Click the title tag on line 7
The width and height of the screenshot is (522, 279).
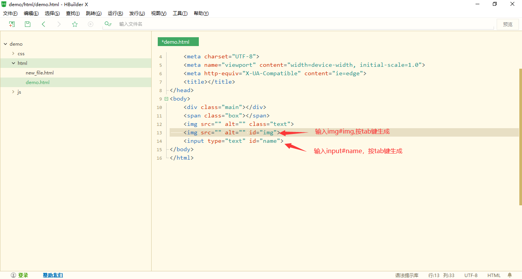pos(209,82)
